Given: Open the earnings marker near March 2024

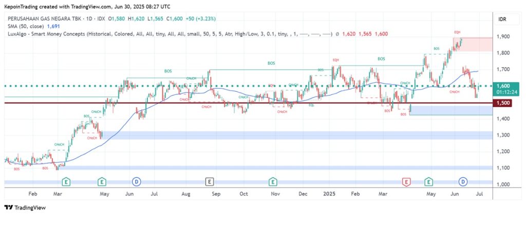Looking at the screenshot, I should pyautogui.click(x=66, y=181).
